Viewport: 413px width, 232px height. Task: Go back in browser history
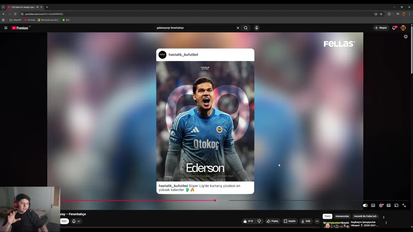4,14
